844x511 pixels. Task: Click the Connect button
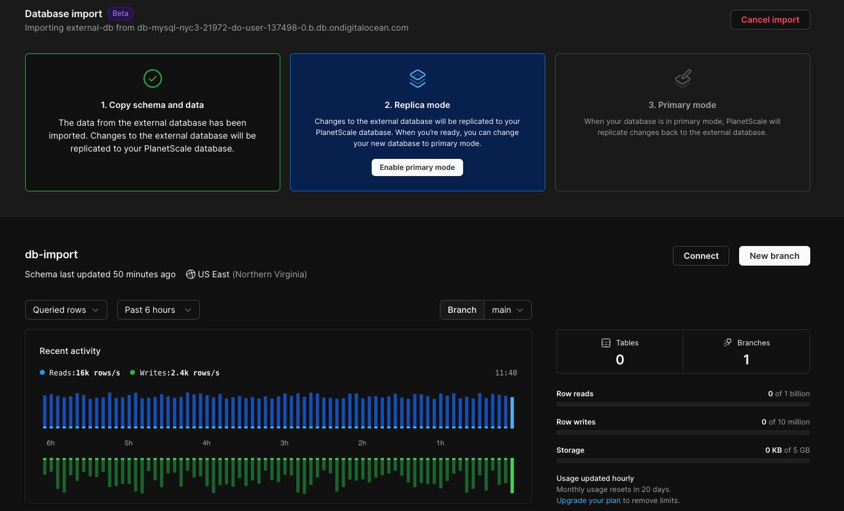(x=700, y=256)
